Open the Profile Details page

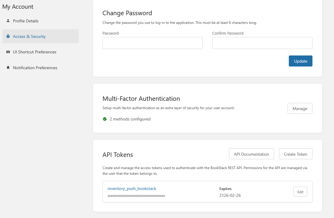point(26,21)
